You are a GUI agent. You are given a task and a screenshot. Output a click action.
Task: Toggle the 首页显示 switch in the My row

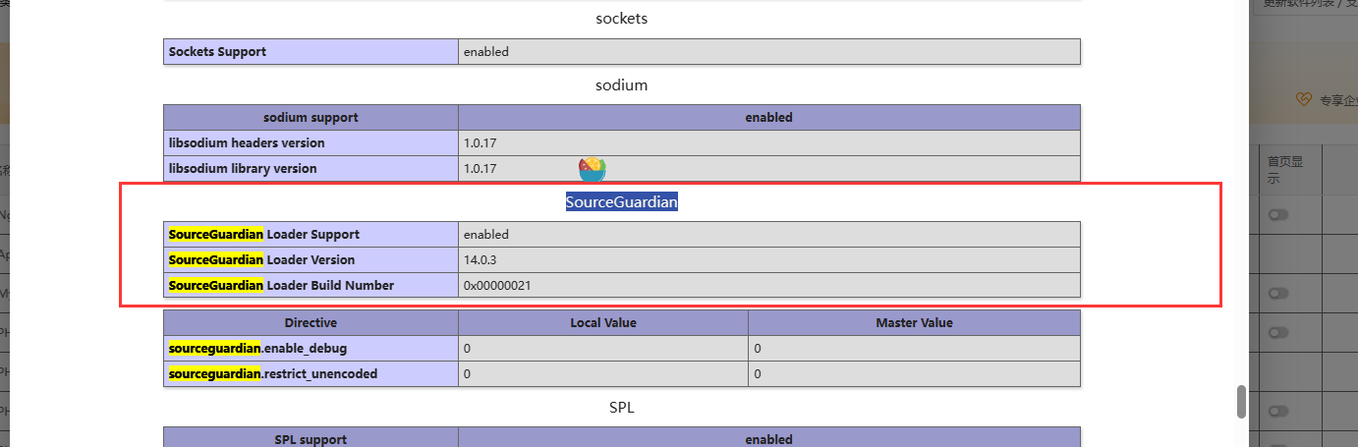click(1277, 293)
